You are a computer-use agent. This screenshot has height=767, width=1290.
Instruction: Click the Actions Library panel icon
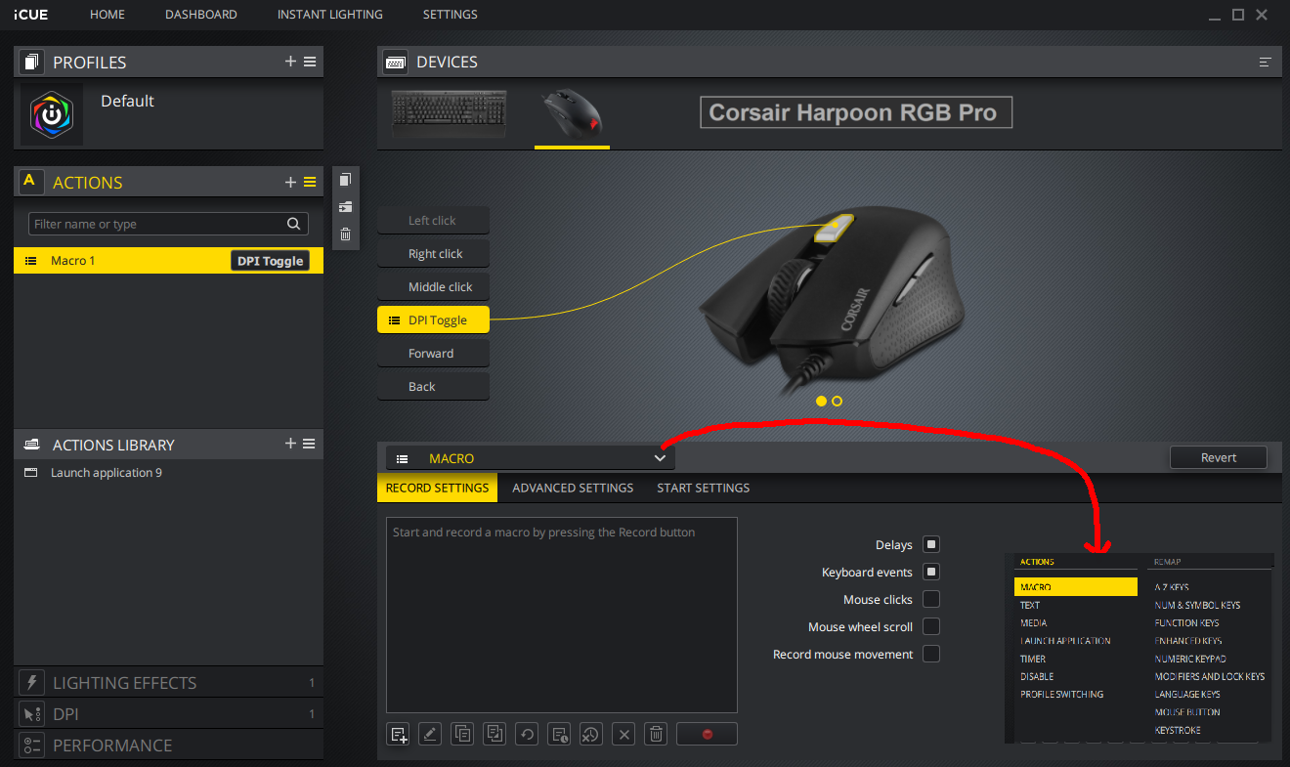pos(31,445)
